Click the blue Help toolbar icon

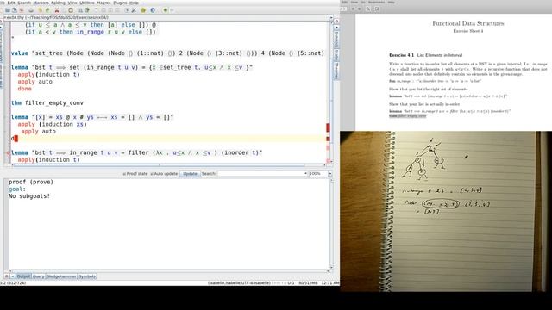coord(153,10)
